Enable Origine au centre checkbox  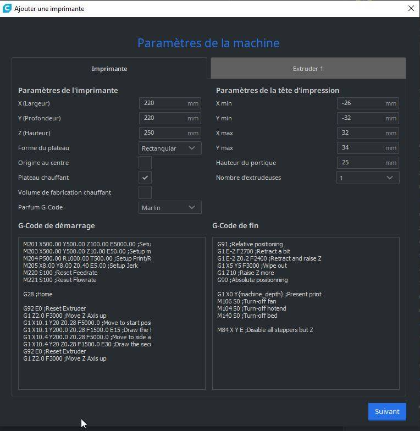click(145, 163)
